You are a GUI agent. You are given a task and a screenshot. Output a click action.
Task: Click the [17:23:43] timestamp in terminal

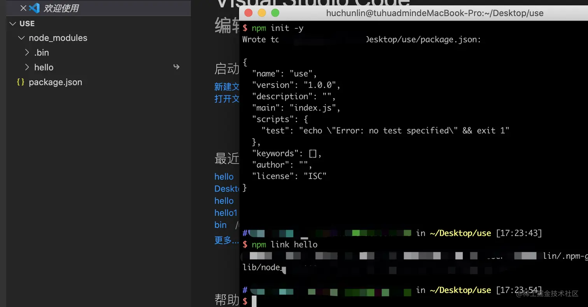click(519, 233)
